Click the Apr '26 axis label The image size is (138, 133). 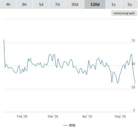(87, 116)
